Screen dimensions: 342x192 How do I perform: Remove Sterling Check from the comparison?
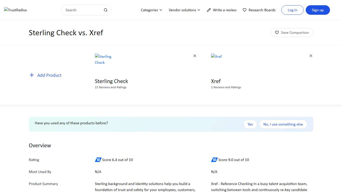tap(195, 56)
